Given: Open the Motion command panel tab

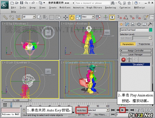Looking at the screenshot, I should point(139,24).
